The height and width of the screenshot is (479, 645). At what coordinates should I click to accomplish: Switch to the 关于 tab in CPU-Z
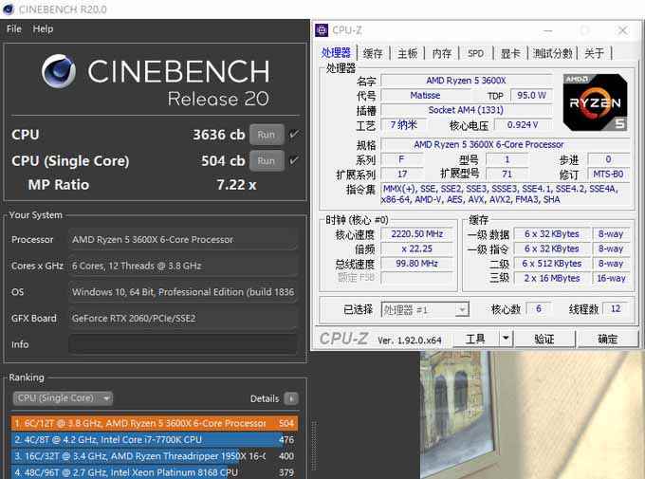click(x=595, y=53)
